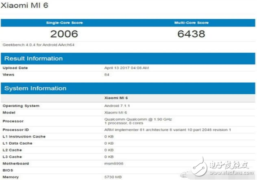This screenshot has height=180, width=257.
Task: Select the Multi-Core Score header
Action: (192, 23)
